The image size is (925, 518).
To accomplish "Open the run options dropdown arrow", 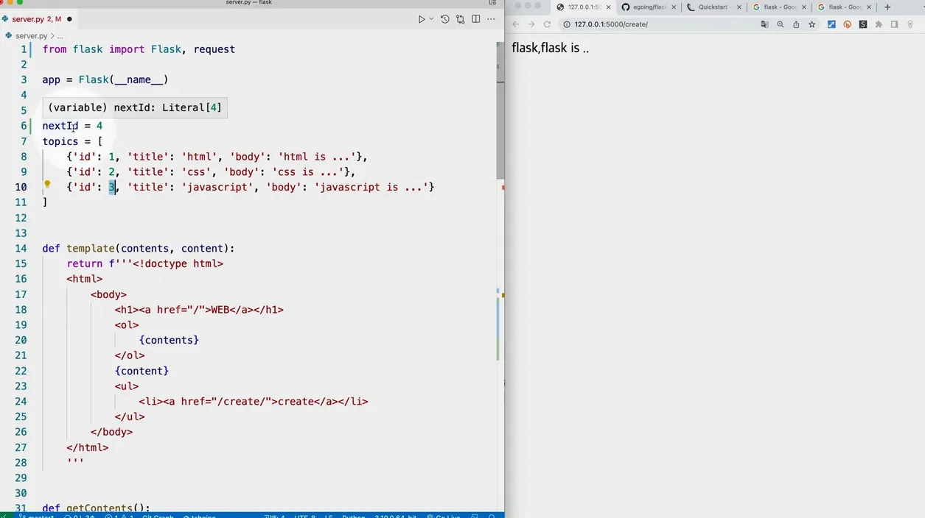I will [431, 19].
